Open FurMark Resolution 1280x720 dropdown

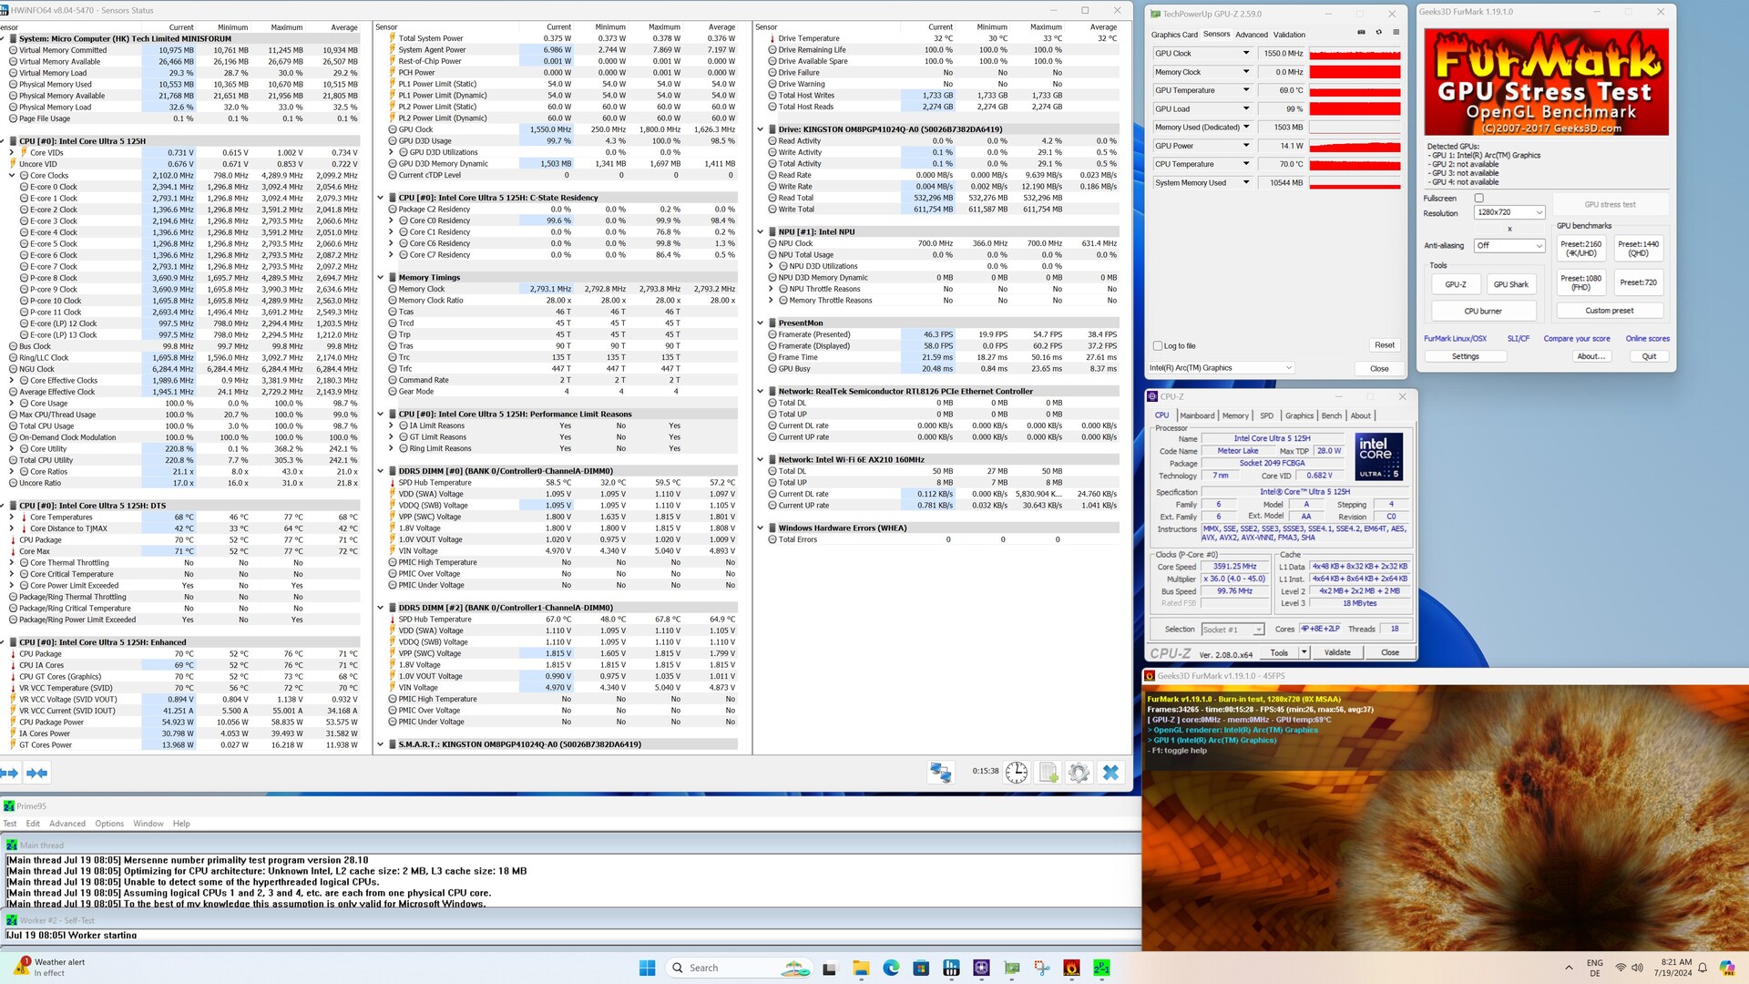1509,212
